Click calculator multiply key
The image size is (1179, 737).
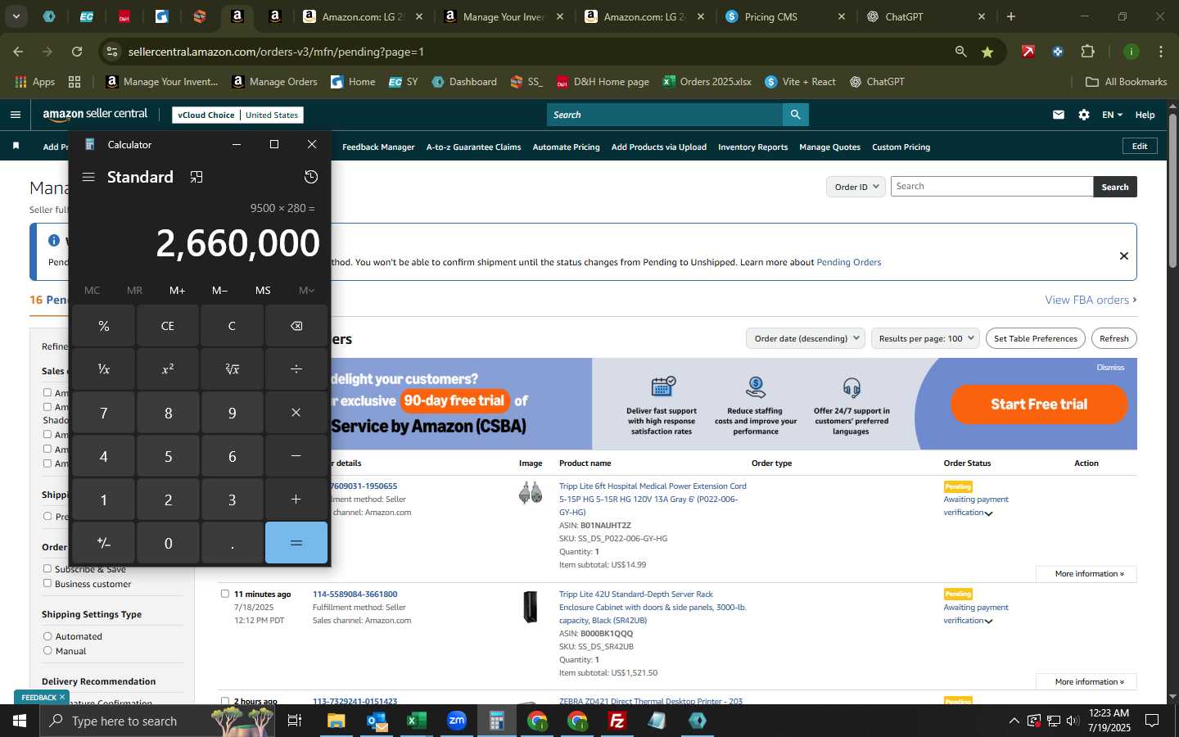[296, 413]
